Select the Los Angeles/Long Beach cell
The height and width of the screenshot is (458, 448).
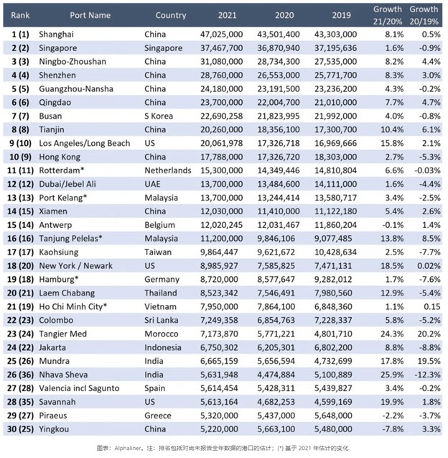tap(86, 143)
